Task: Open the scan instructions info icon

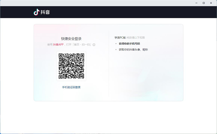Action: [94, 45]
